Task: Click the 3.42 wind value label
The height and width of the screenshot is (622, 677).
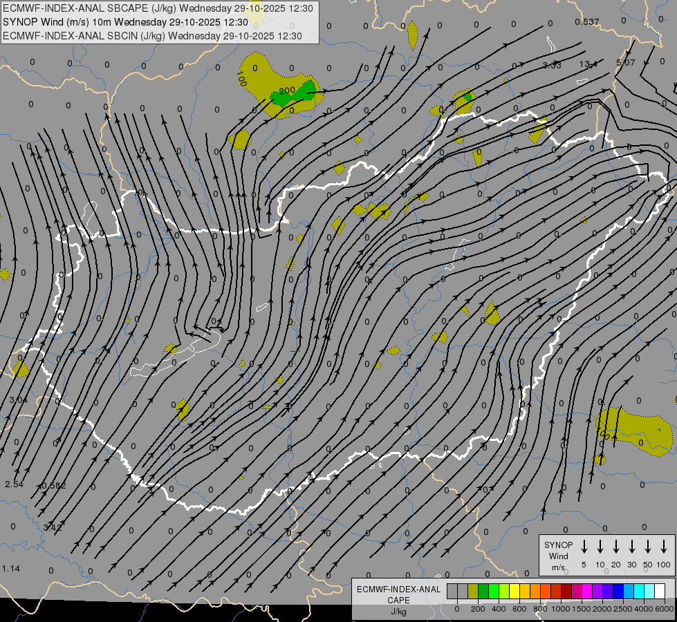Action: 53,527
